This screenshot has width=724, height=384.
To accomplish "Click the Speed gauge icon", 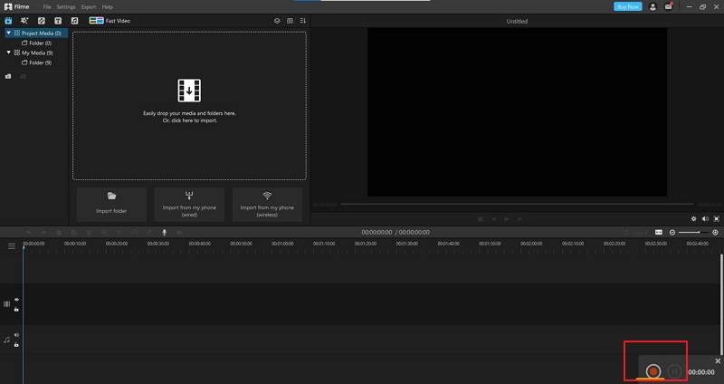I will pyautogui.click(x=134, y=233).
